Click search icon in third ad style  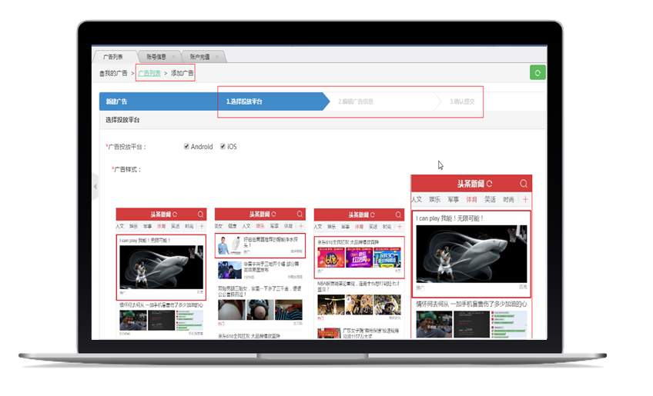[399, 215]
